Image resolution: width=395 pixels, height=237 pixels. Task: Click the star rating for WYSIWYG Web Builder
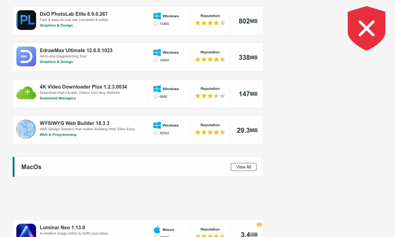coord(210,132)
